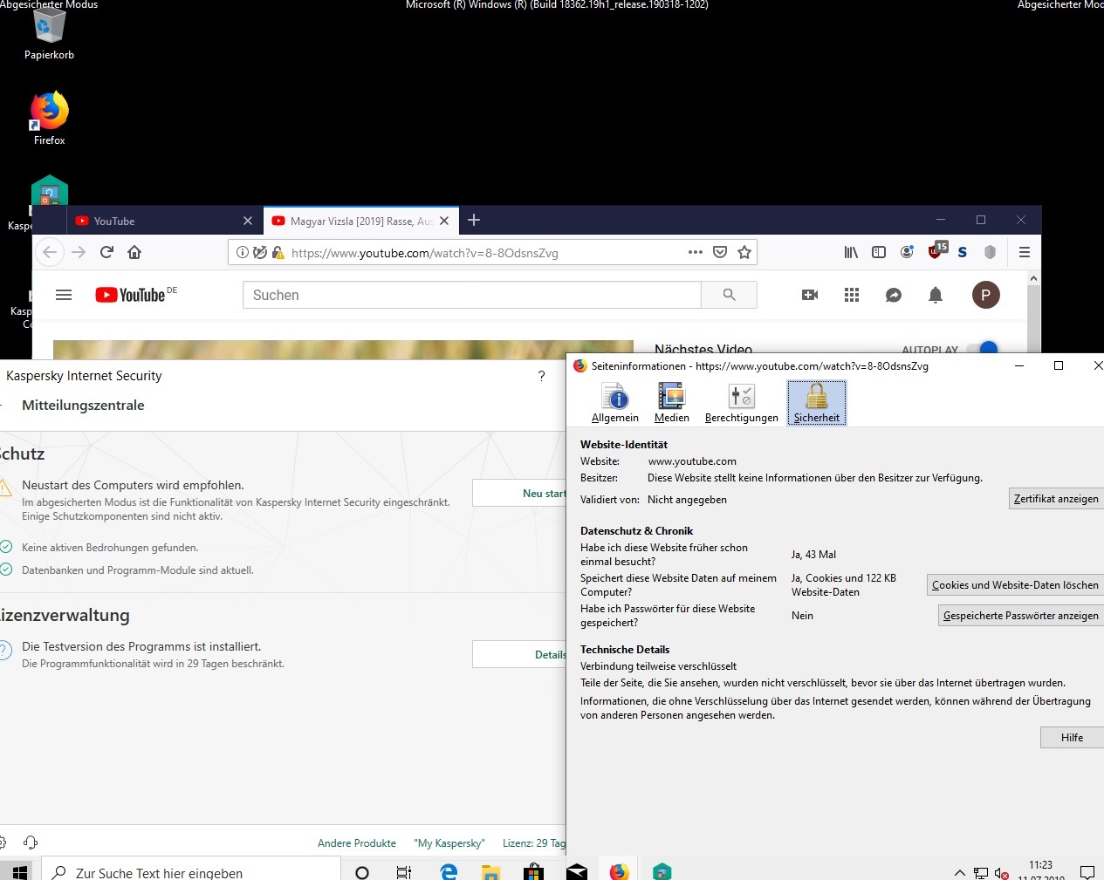Open Cortana circle icon on taskbar
Screen dimensions: 1104x880
click(362, 872)
